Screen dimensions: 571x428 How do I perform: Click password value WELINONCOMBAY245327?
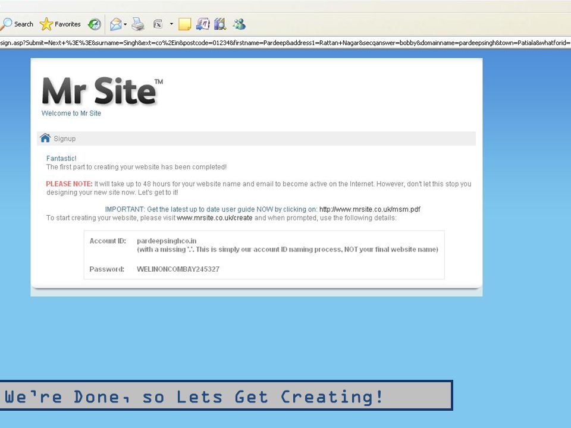tap(178, 269)
